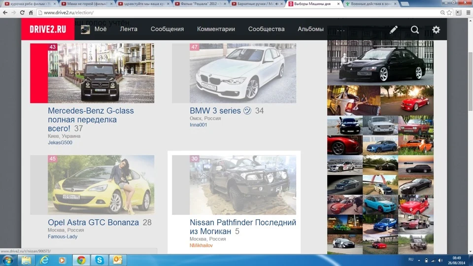Open the settings gear icon
The image size is (473, 266).
tap(436, 30)
